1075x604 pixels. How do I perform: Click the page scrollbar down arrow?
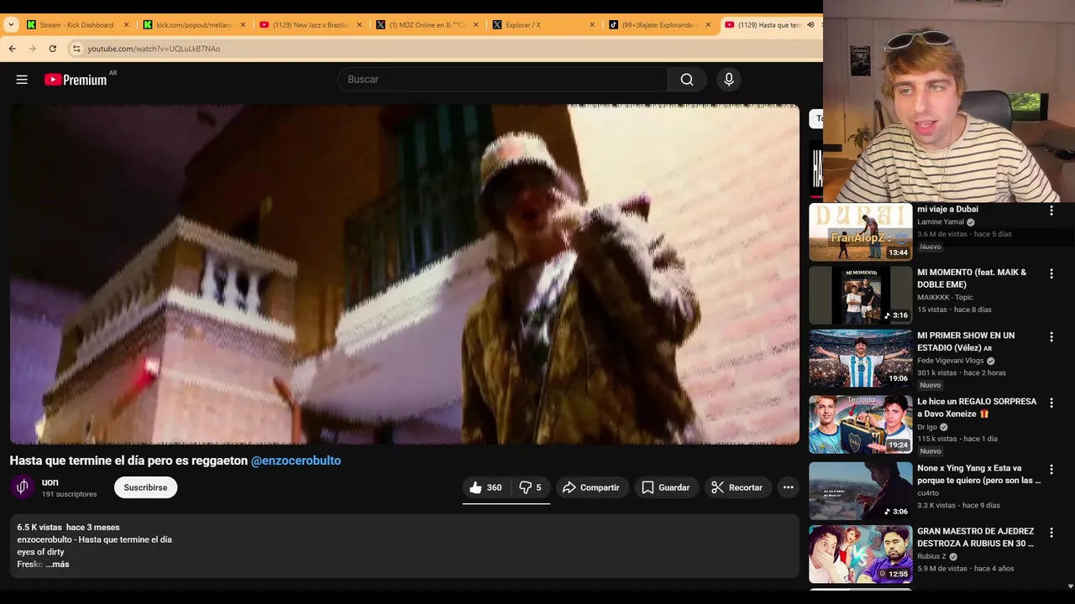point(1070,586)
